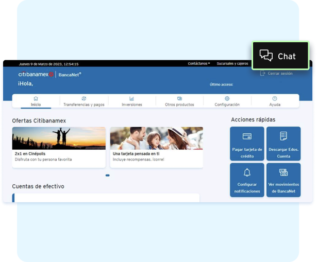Click the Acciones rápidas heading

(253, 120)
